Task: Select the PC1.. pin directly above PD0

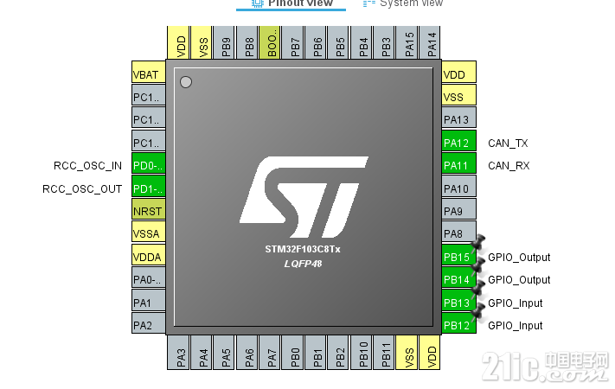Action: pos(148,141)
